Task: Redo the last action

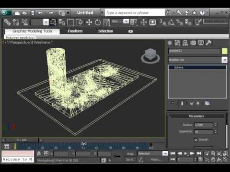Action: coord(51,13)
